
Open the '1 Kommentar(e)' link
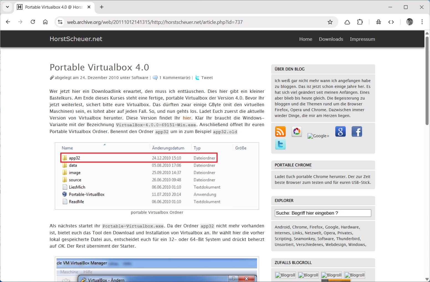(175, 78)
